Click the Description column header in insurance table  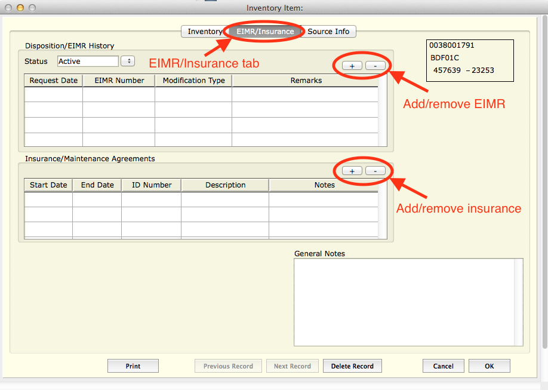click(x=225, y=185)
